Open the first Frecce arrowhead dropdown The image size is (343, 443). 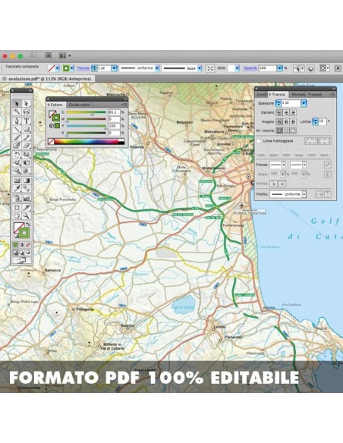pos(283,165)
